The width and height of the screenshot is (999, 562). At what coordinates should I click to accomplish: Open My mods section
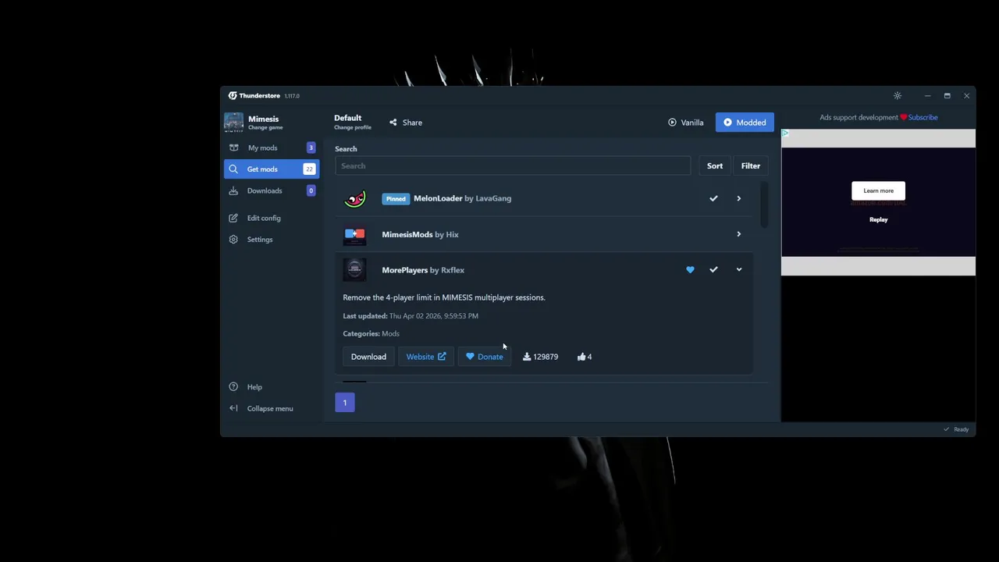coord(272,148)
